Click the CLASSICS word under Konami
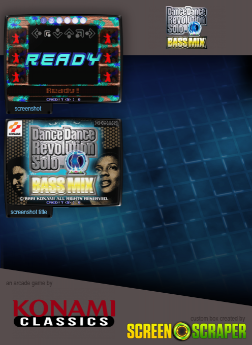The width and height of the screenshot is (252, 345). click(64, 322)
